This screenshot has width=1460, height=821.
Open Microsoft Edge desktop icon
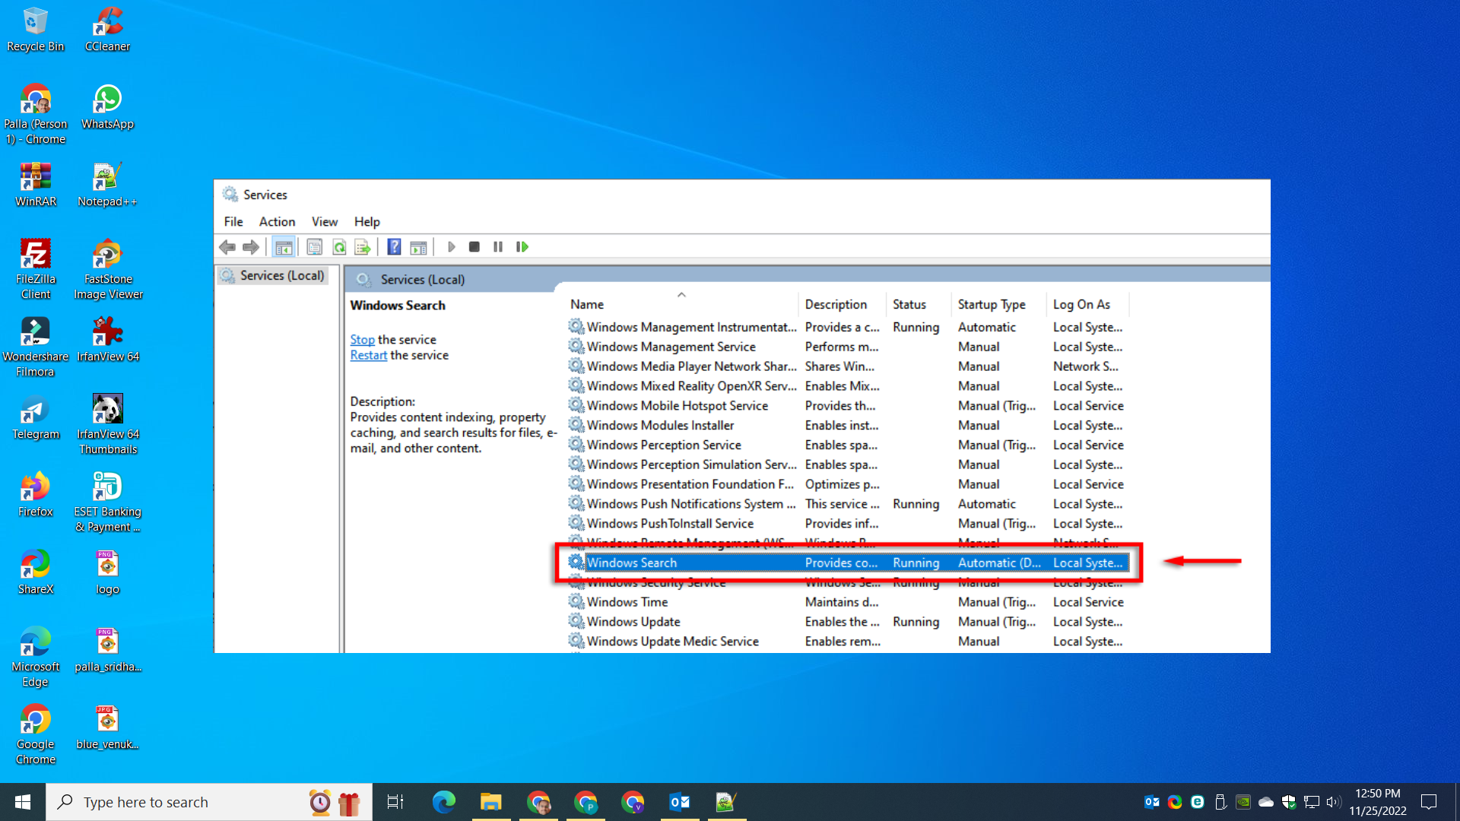[x=35, y=658]
